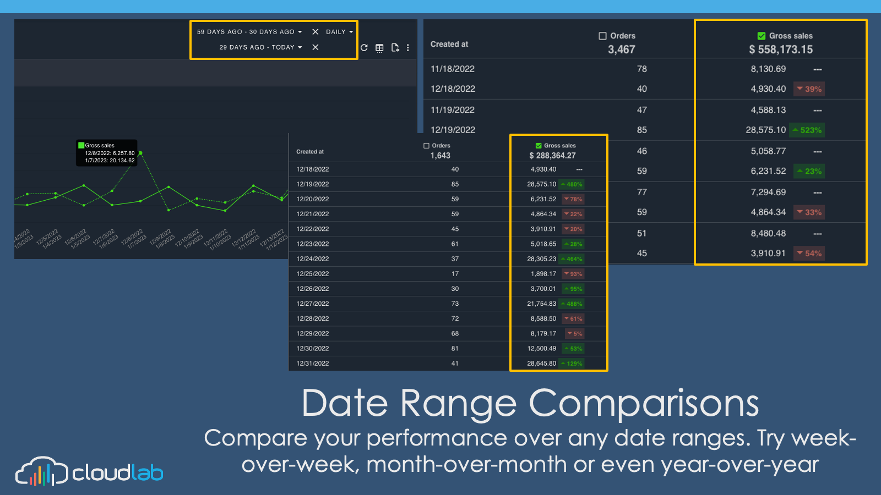881x495 pixels.
Task: Click the green 480% change badge
Action: pyautogui.click(x=572, y=184)
